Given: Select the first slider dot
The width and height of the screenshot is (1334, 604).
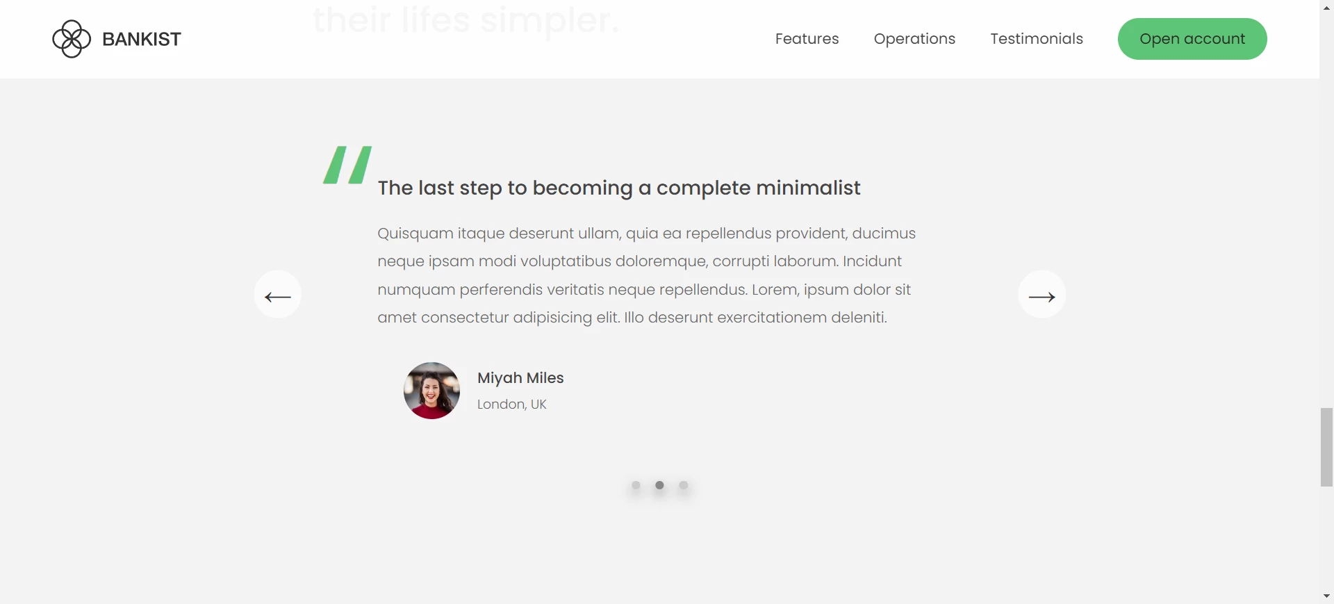Looking at the screenshot, I should click(x=636, y=485).
